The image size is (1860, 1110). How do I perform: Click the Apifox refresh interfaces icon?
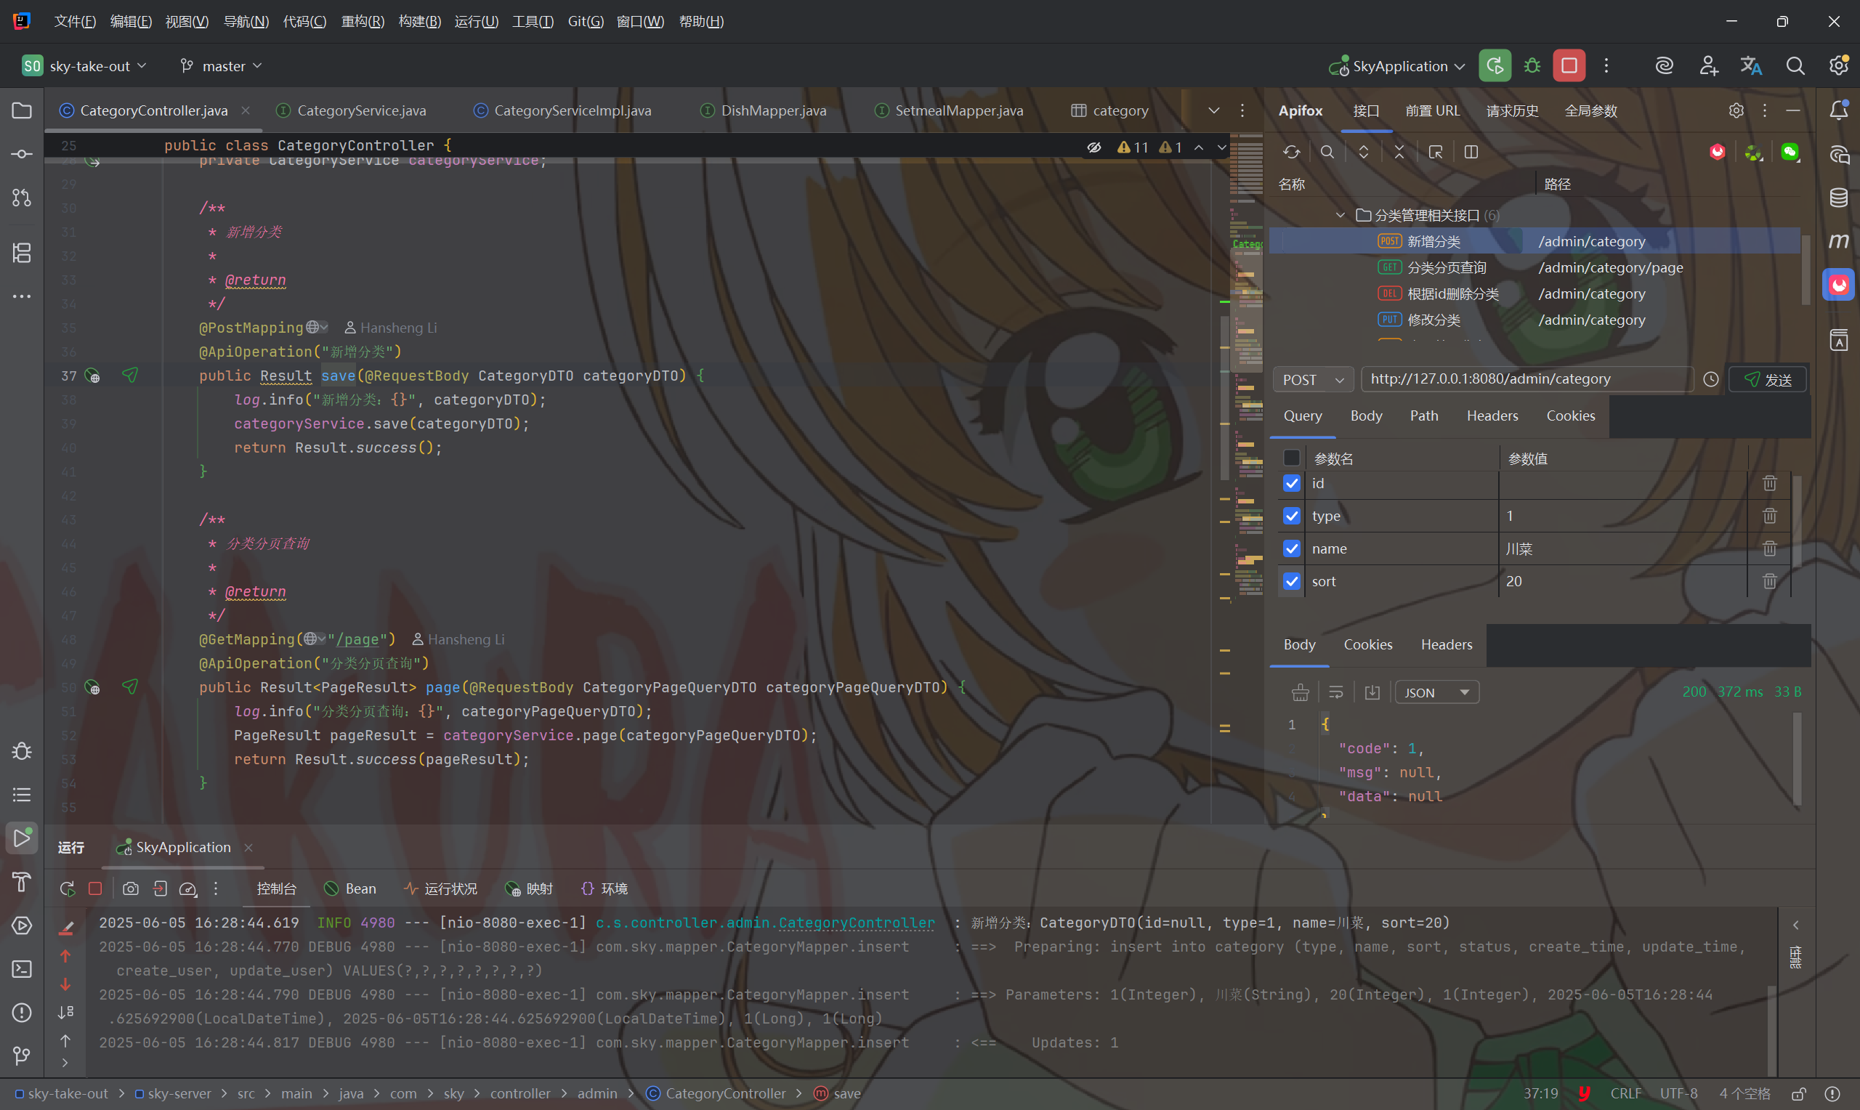(x=1291, y=153)
